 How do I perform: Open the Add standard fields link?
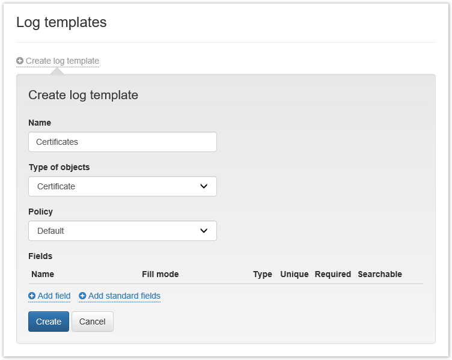click(x=124, y=296)
